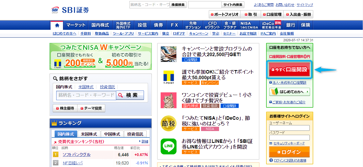This screenshot has width=363, height=167.
Task: Open the 銀行 menu
Action: pos(291,25)
